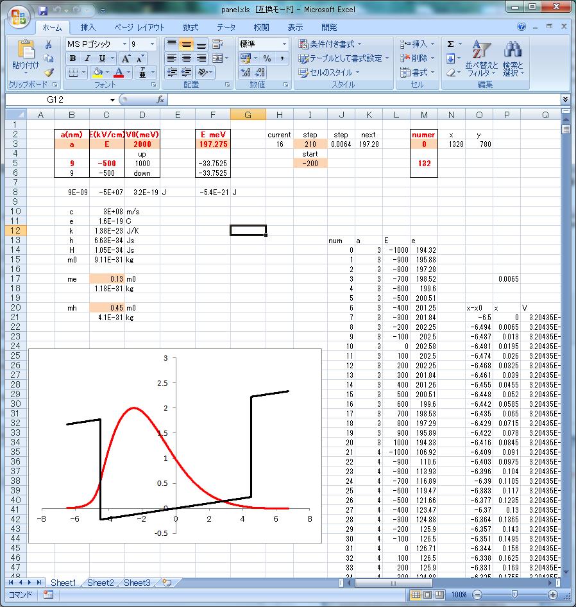This screenshot has height=607, width=576.
Task: Click the Cut scissors icon
Action: 49,44
